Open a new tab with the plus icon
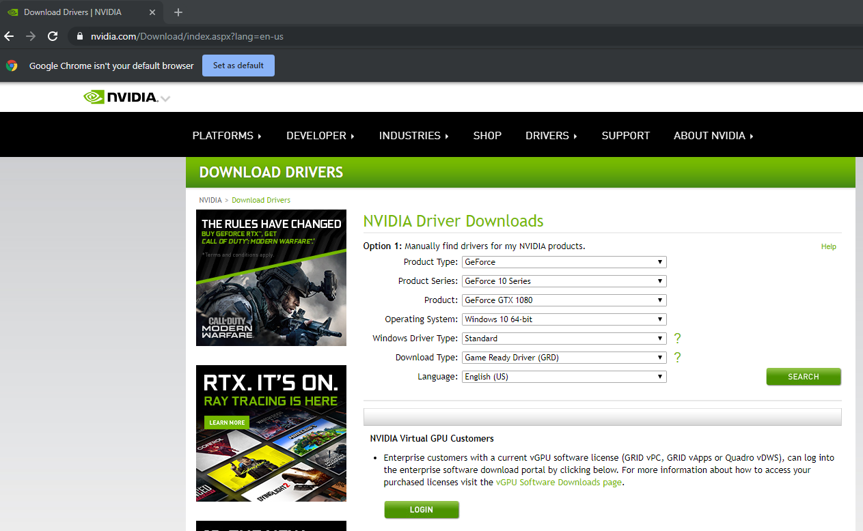This screenshot has height=531, width=863. coord(178,12)
